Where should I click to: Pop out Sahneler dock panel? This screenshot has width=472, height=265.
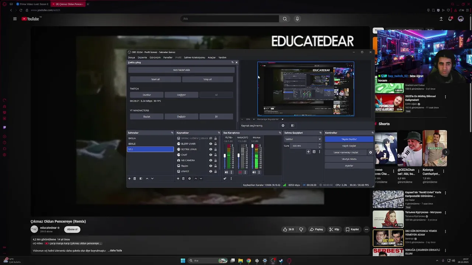[172, 133]
